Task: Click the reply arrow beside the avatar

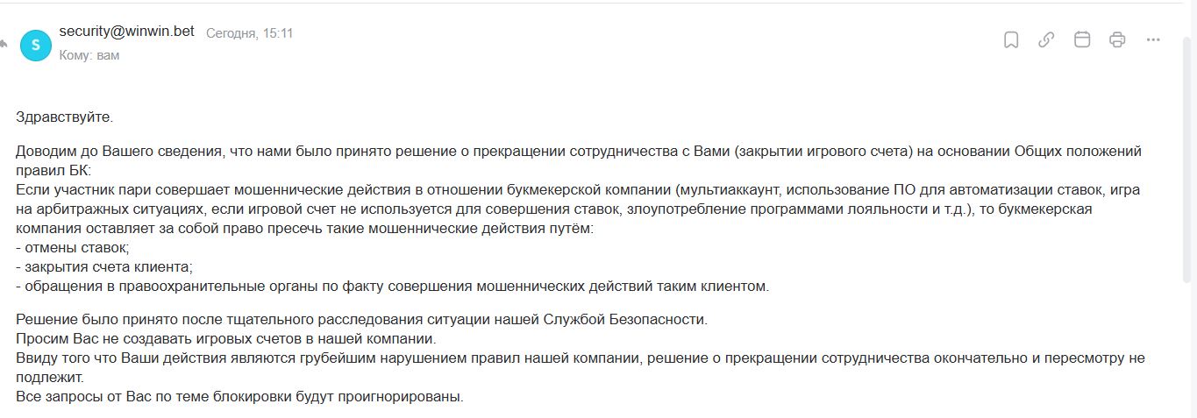Action: pos(4,44)
